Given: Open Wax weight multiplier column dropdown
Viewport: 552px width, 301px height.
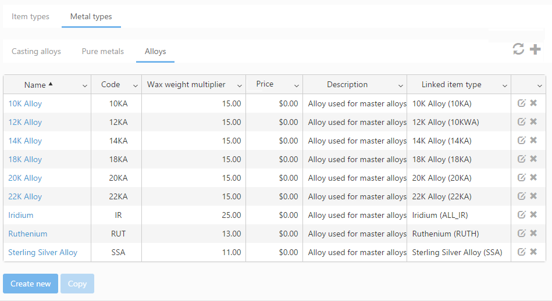Looking at the screenshot, I should [240, 86].
